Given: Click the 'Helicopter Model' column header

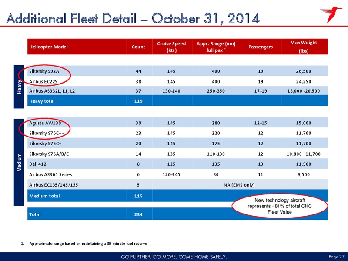Looking at the screenshot, I should [48, 47].
